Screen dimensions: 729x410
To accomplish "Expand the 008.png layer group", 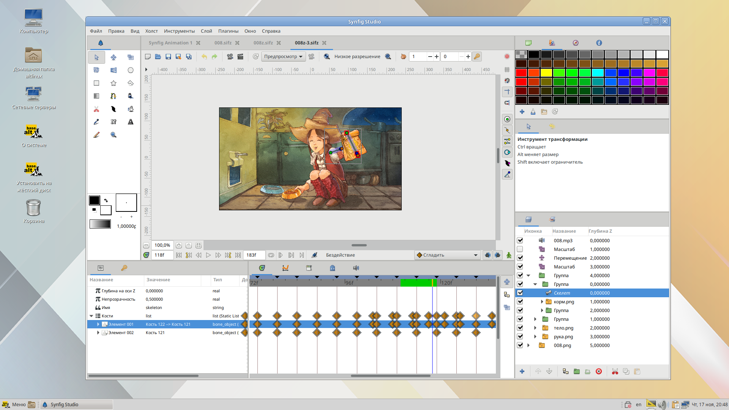I will [x=528, y=345].
